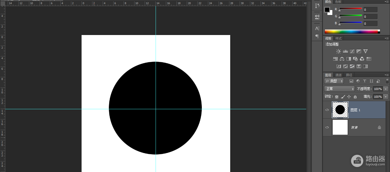Click the B value input field

click(x=370, y=24)
